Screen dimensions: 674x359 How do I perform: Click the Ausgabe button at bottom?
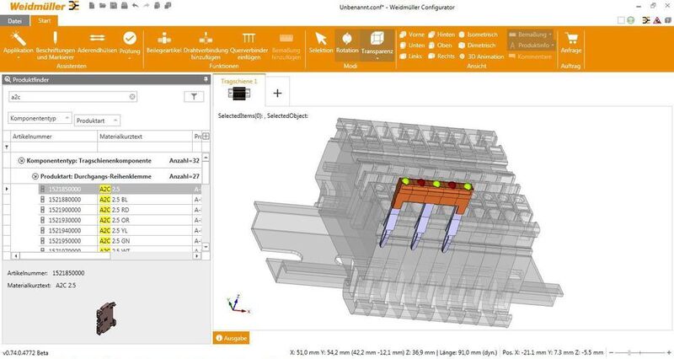pos(232,338)
